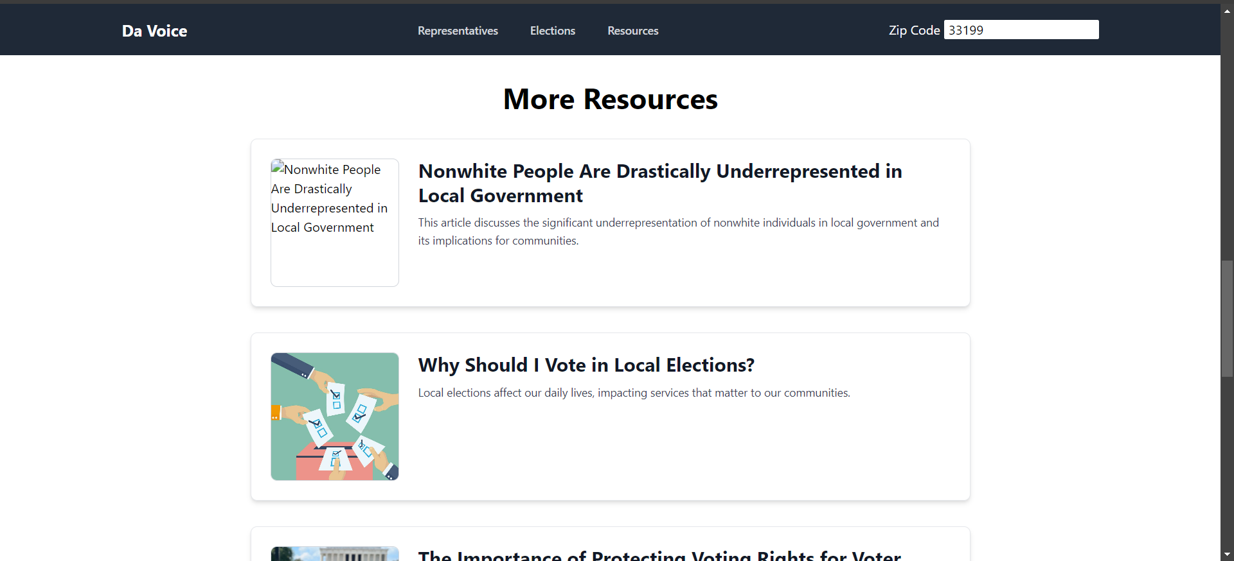Click the More Resources heading
The image size is (1234, 561).
point(611,99)
